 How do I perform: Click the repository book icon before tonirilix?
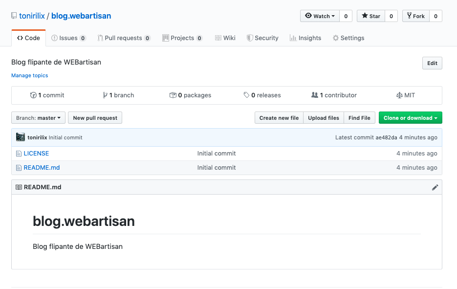coord(13,15)
